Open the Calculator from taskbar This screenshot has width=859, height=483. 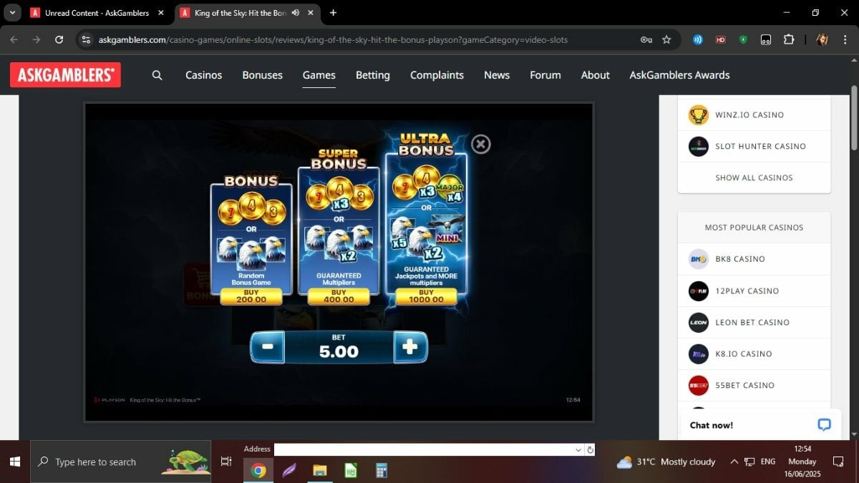click(x=382, y=470)
